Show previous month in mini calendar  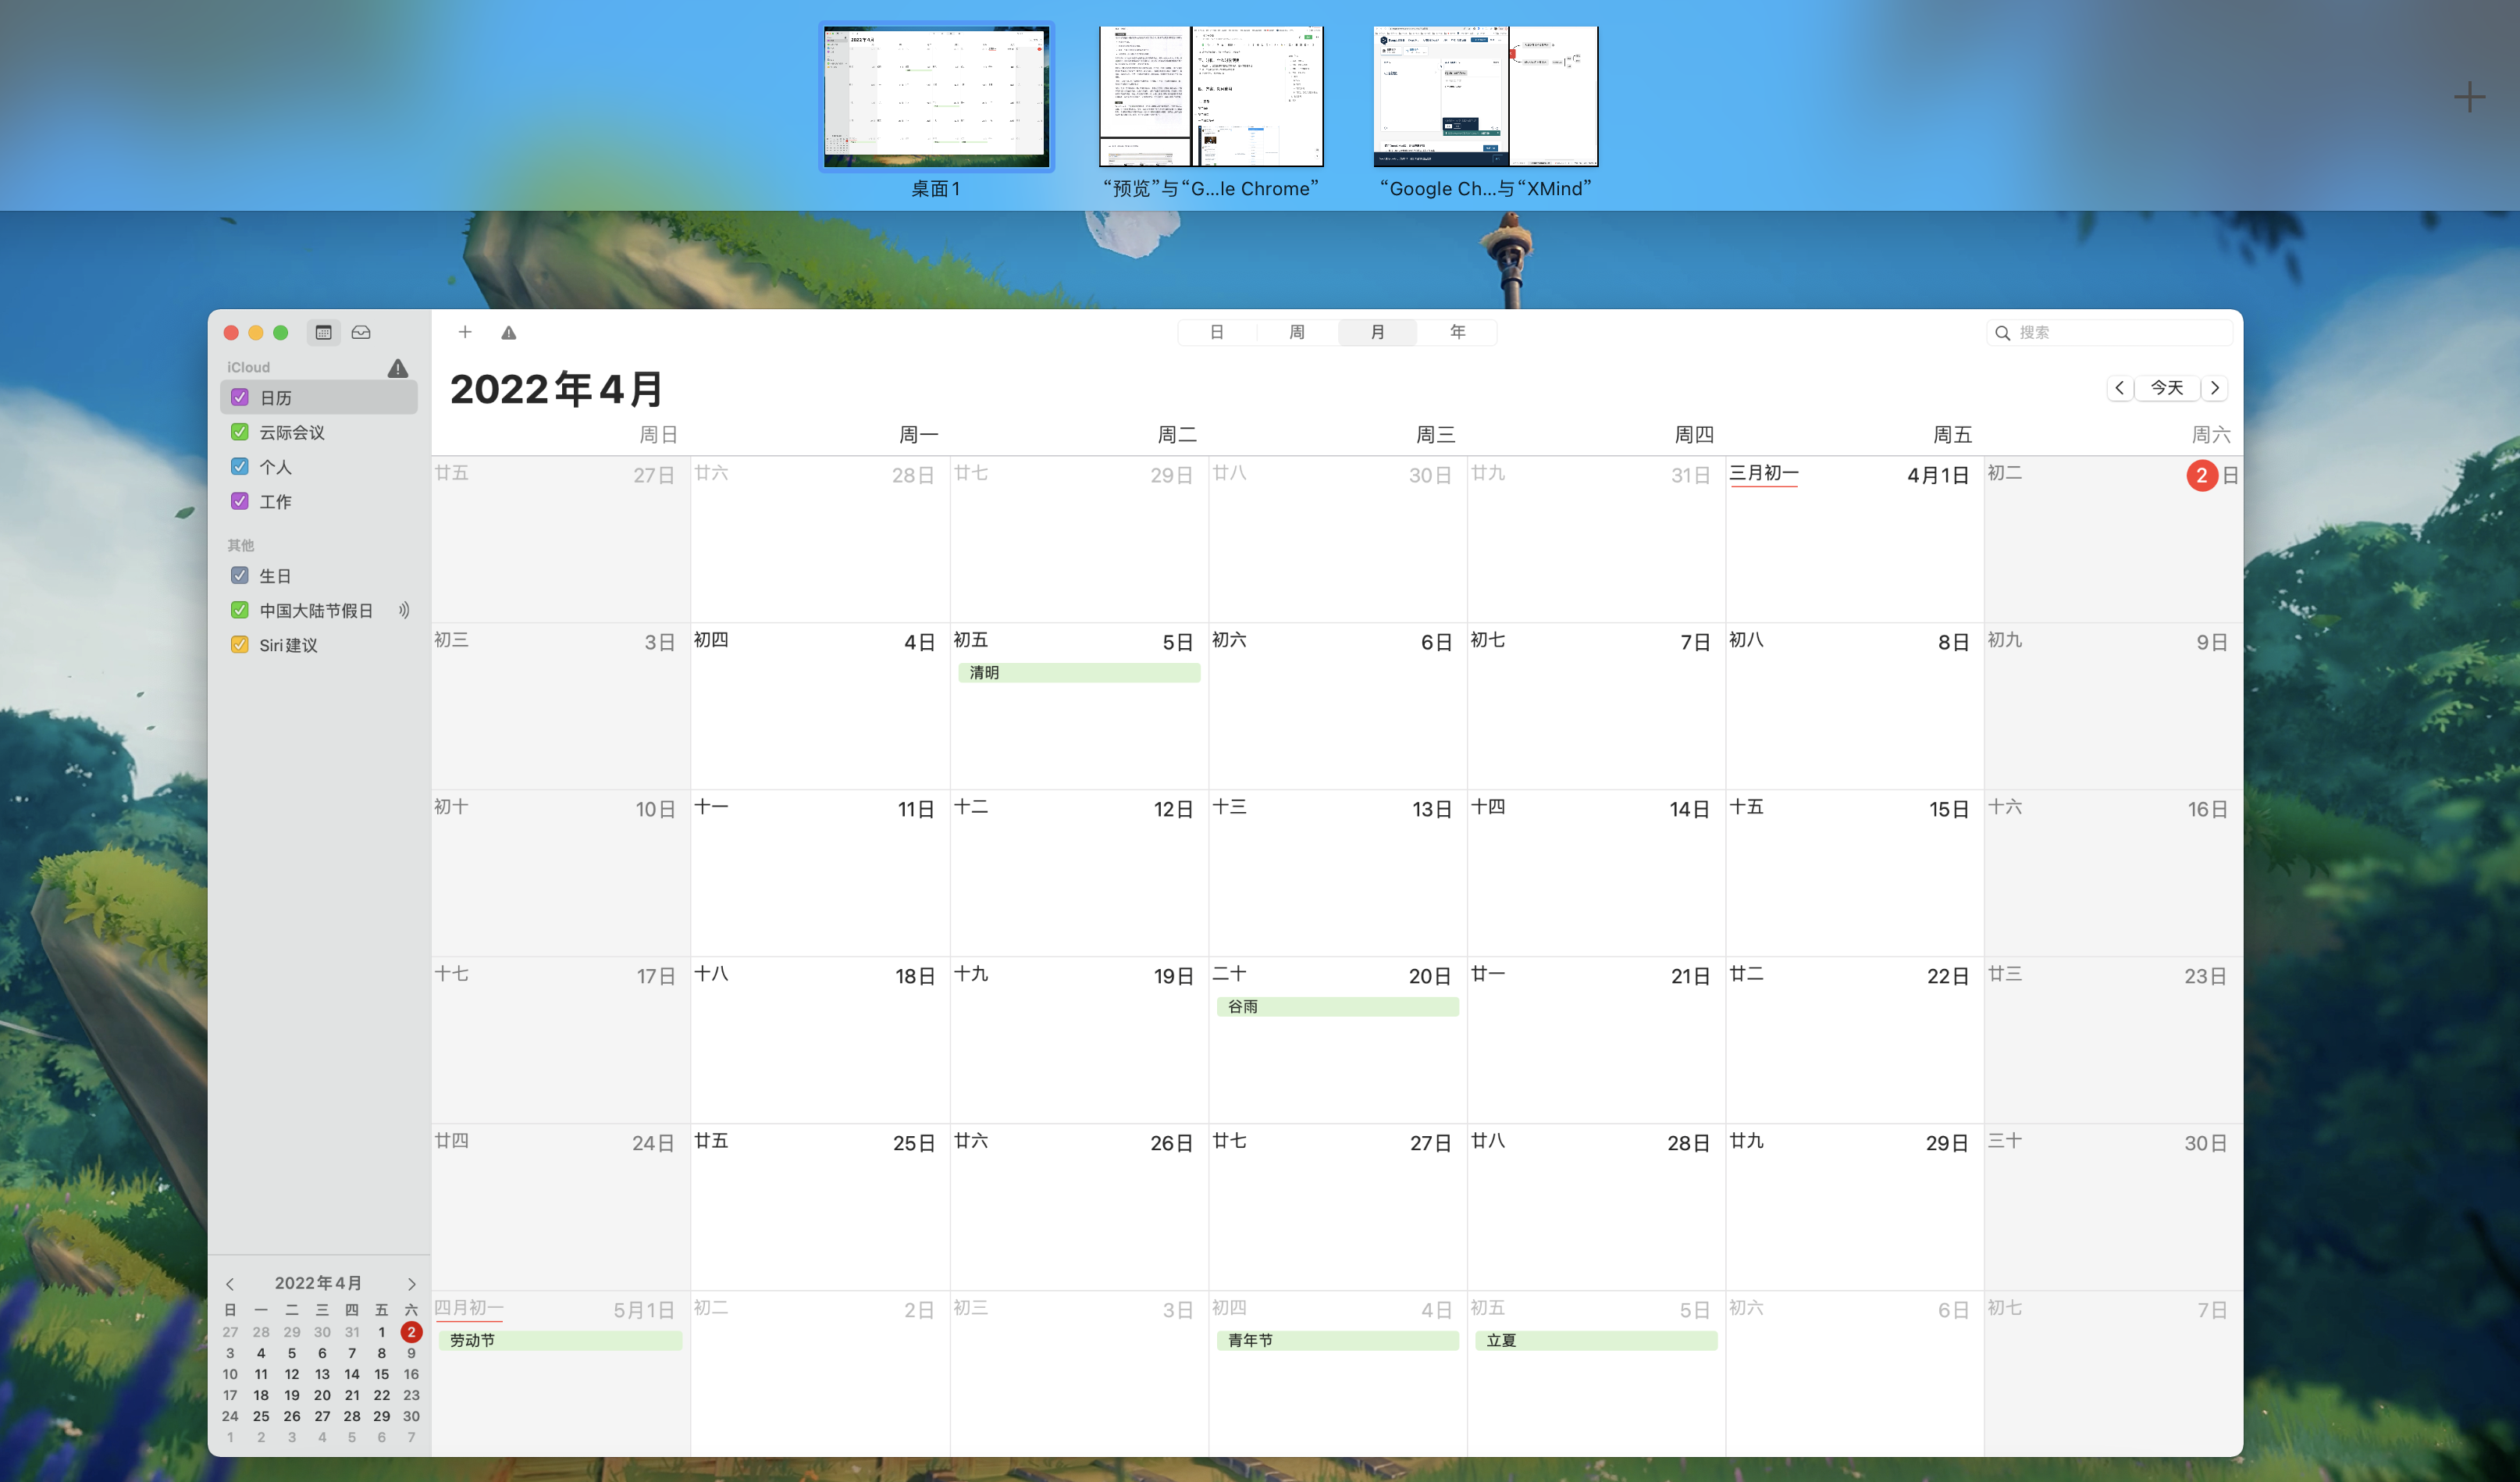[230, 1284]
